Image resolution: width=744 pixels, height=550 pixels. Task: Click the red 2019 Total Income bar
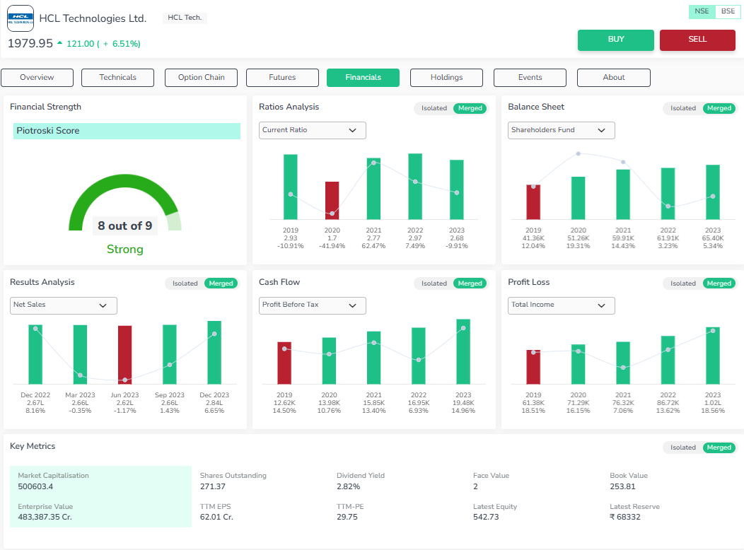pos(533,367)
